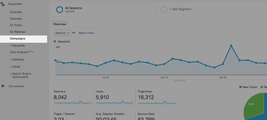Click the Jun 22 axis label
Screen dimensions: 267x120
point(223,77)
